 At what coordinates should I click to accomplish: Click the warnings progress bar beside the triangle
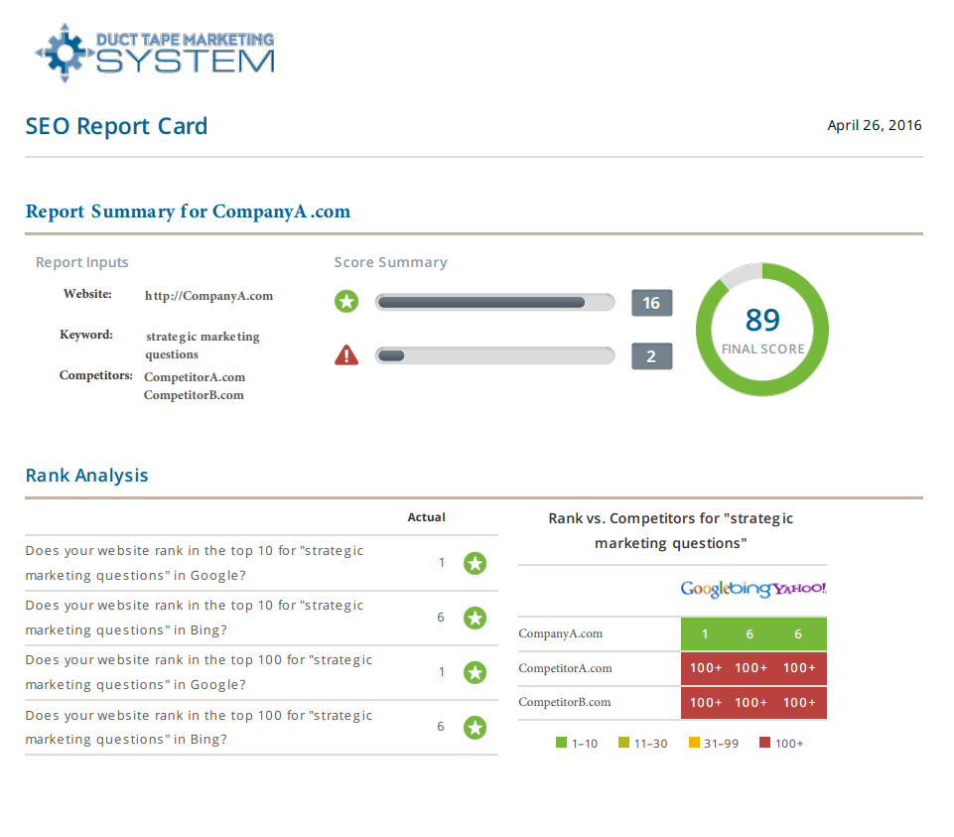[494, 355]
